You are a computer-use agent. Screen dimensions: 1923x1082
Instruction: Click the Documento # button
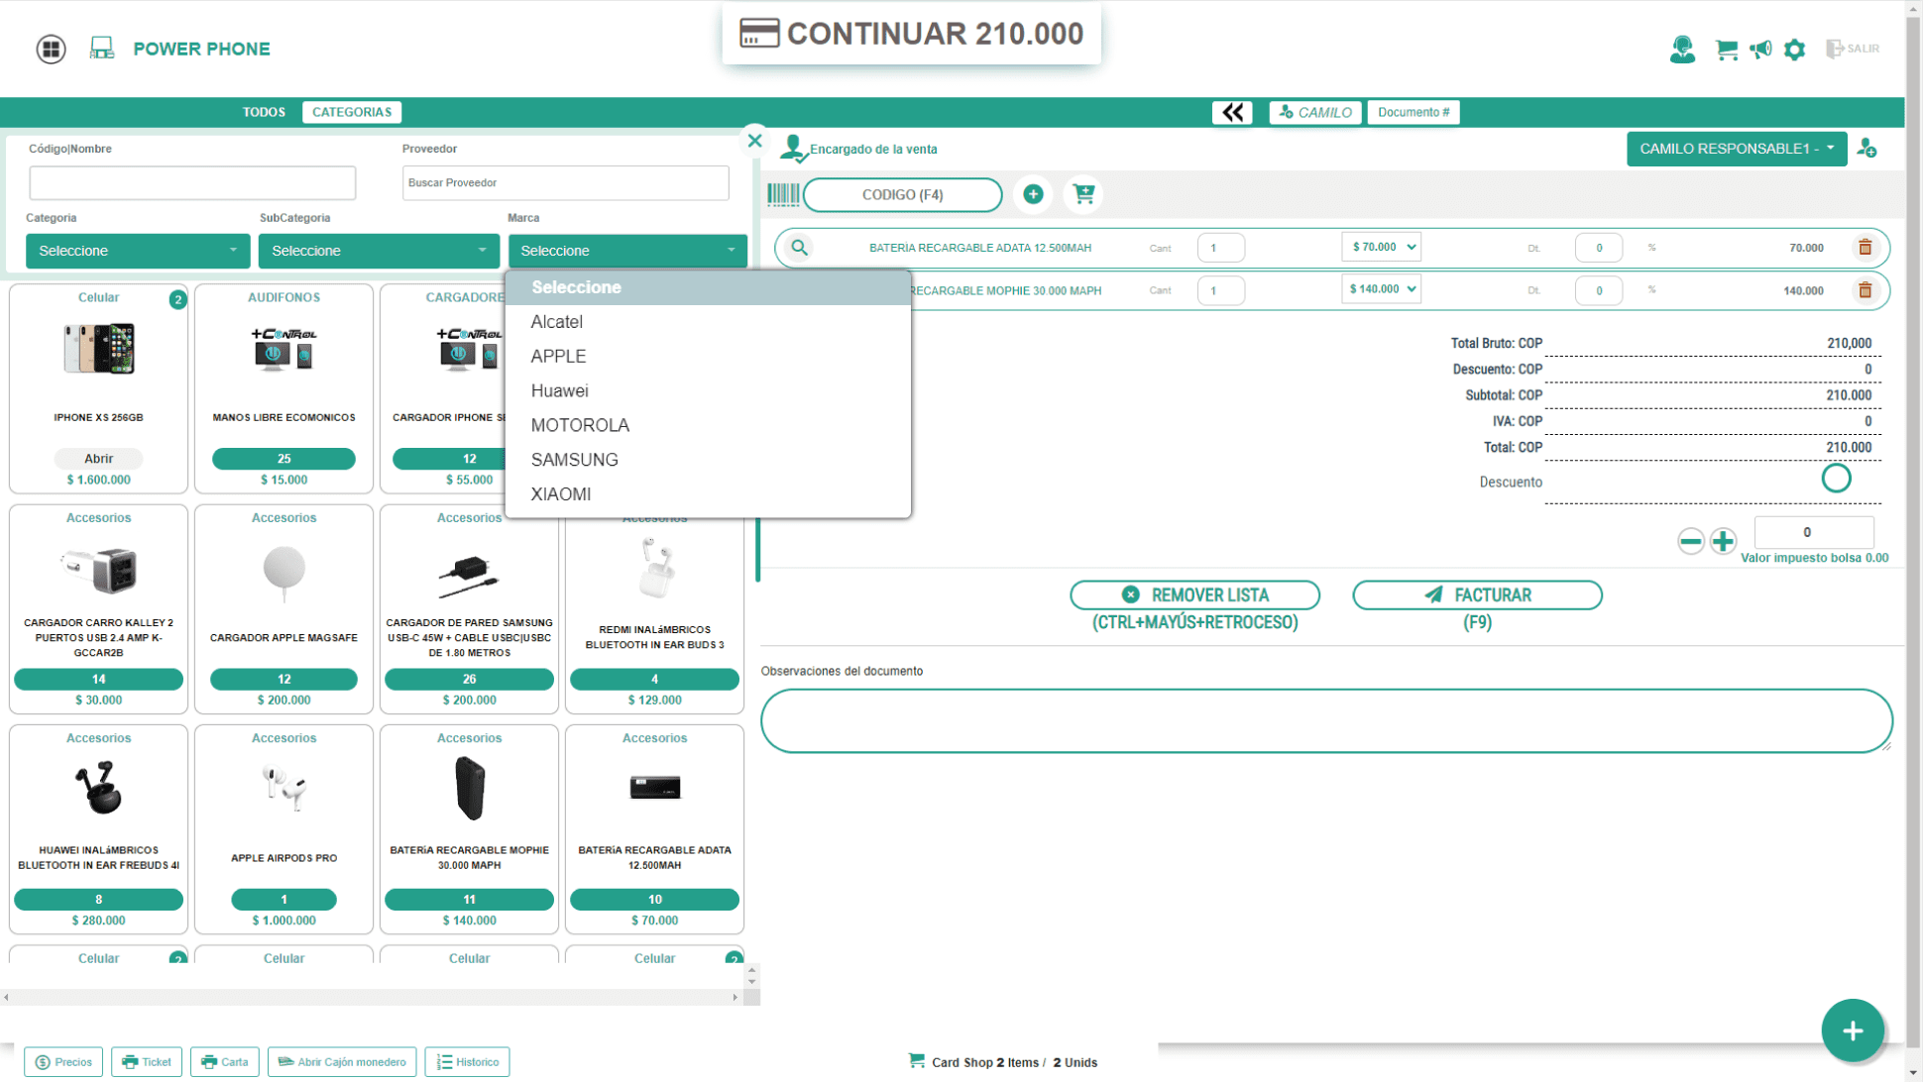(1414, 112)
